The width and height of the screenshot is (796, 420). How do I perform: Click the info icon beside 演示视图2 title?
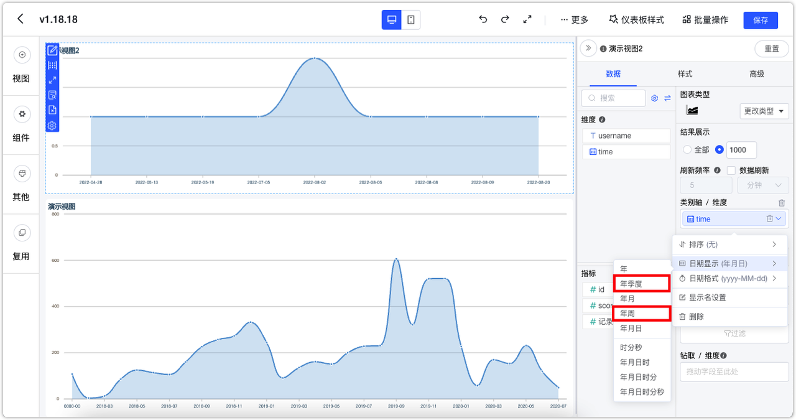point(603,49)
